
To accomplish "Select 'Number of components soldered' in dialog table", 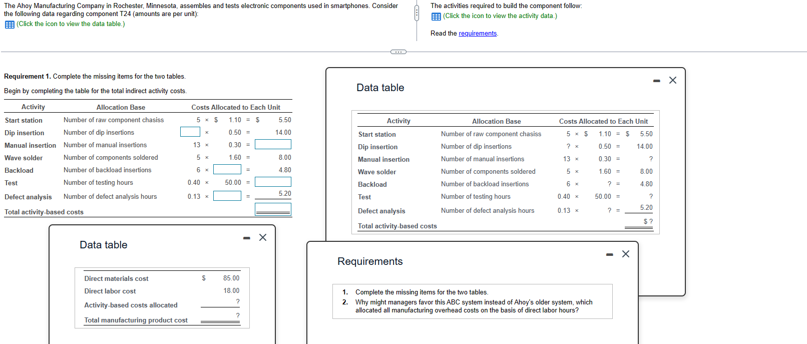I will (x=488, y=171).
